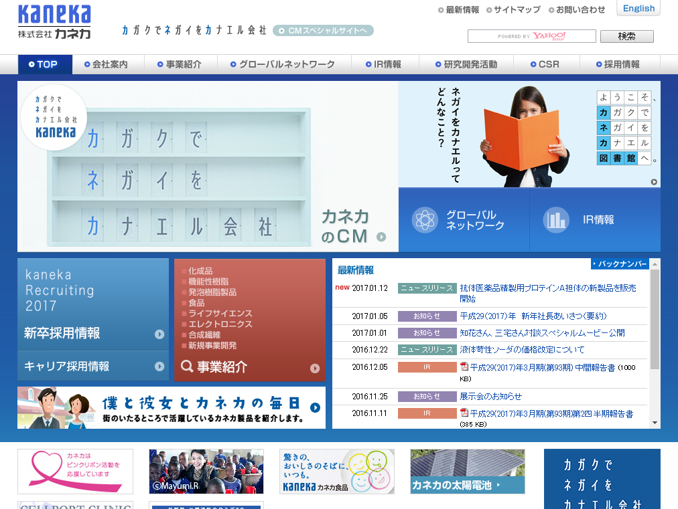Click the 合成繊維 category link
The width and height of the screenshot is (678, 509).
204,335
